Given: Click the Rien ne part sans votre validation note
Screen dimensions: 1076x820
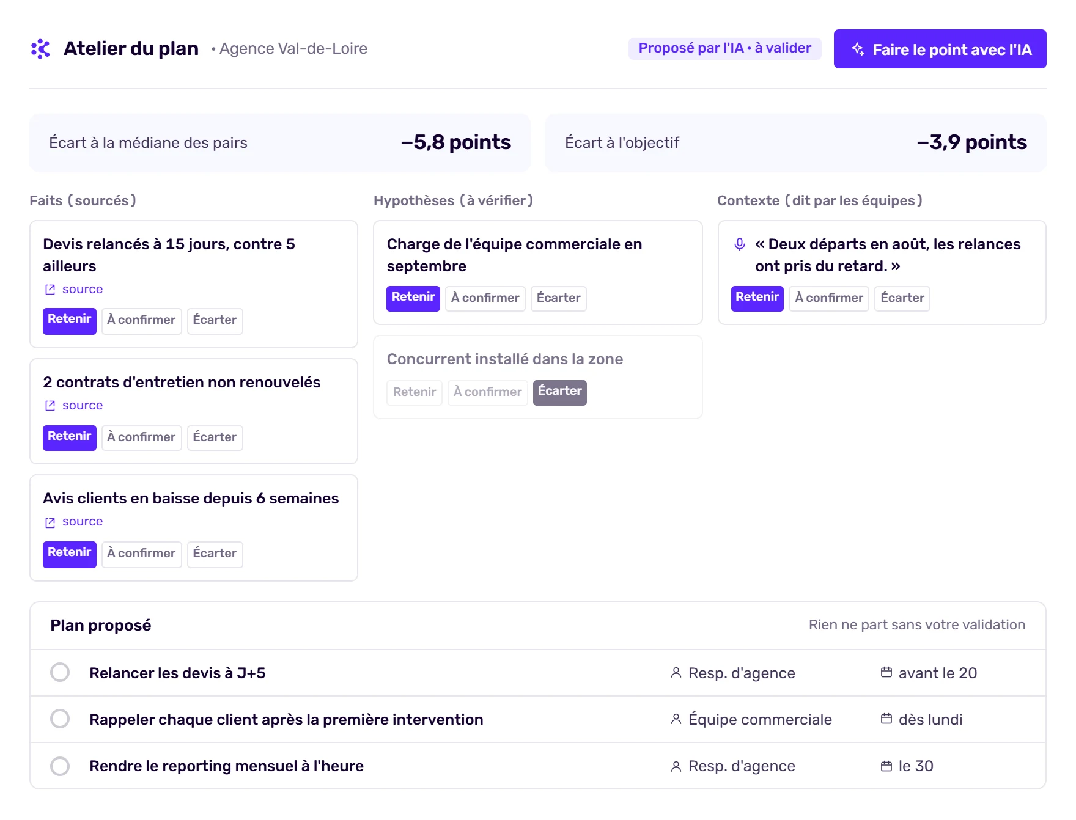Looking at the screenshot, I should click(x=917, y=625).
